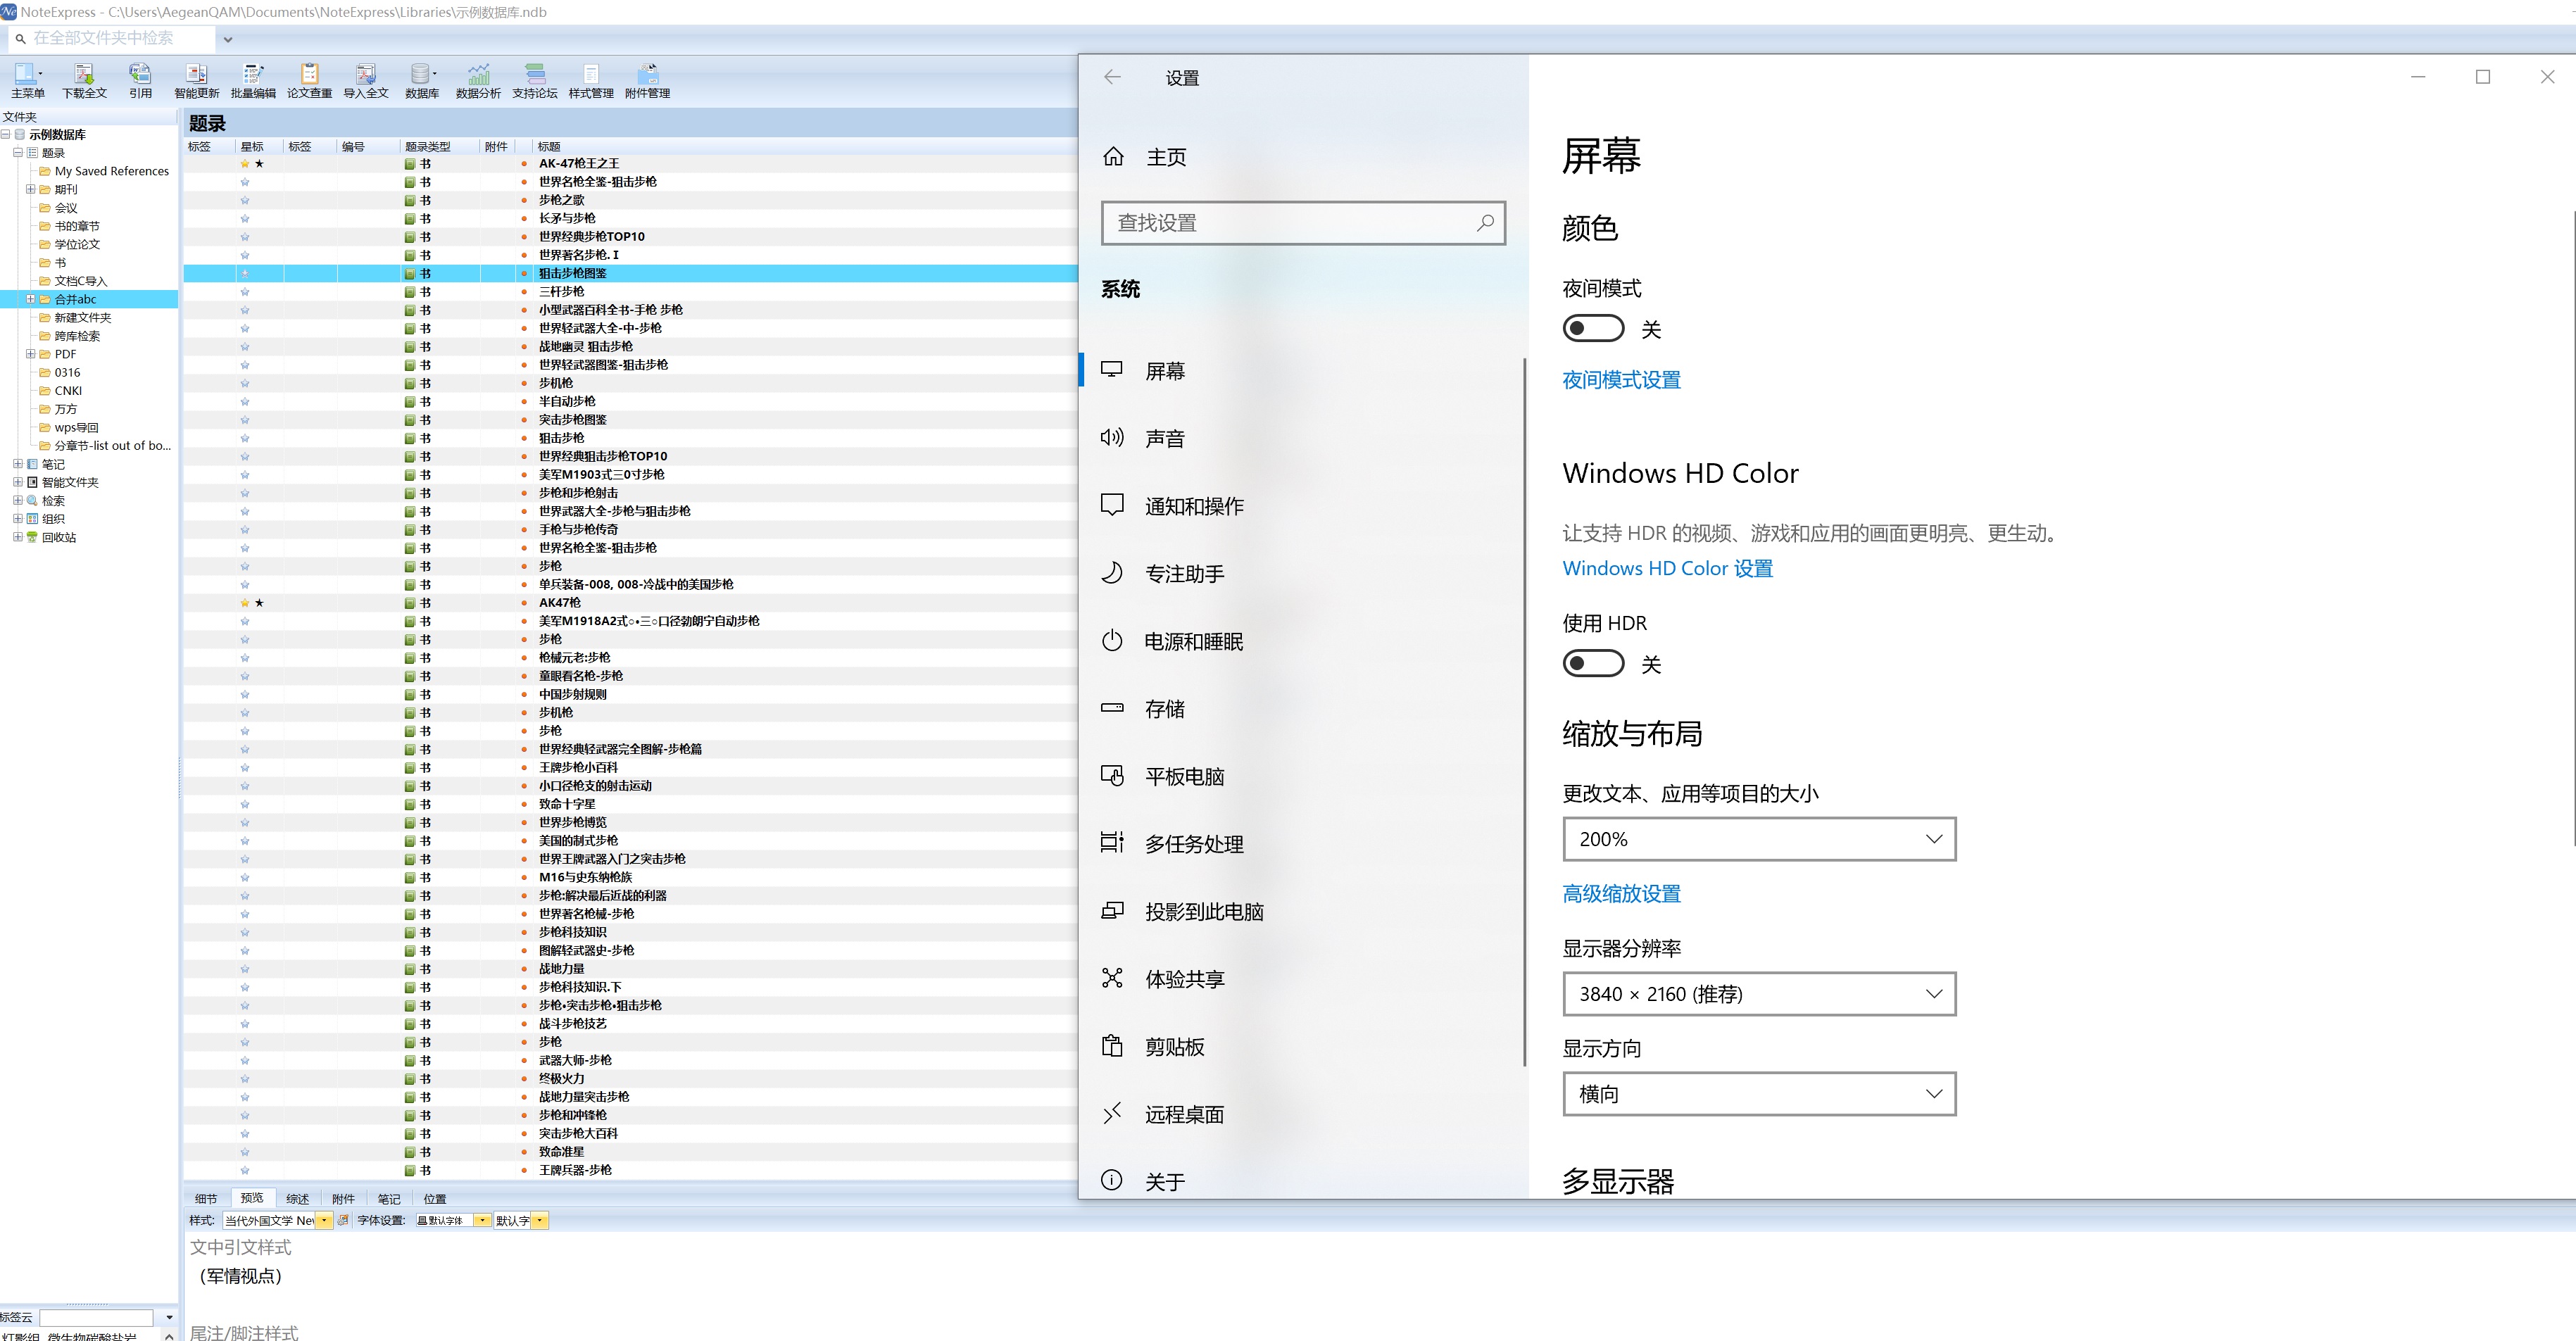Open the 样式管理 style manager icon
Screen dimensions: 2576x1341
(591, 80)
